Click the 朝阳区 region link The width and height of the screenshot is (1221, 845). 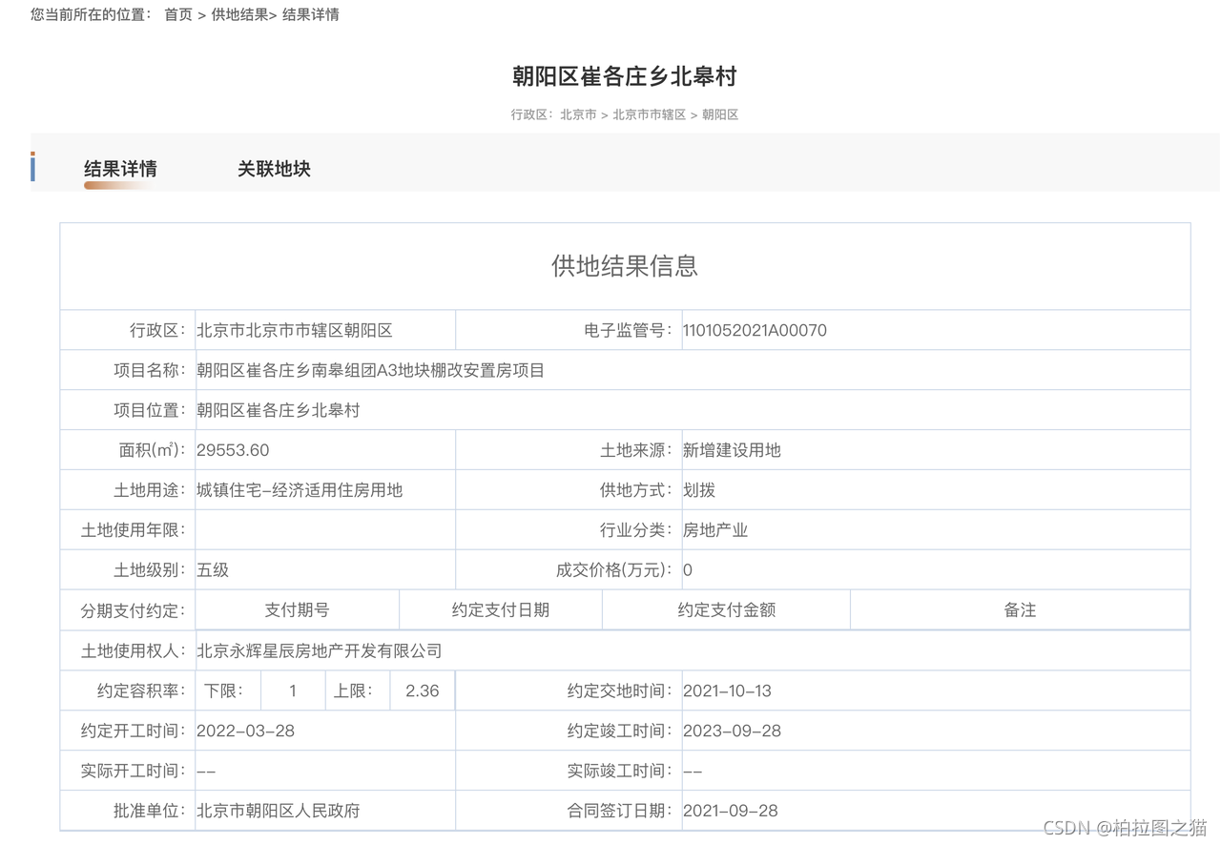(721, 113)
